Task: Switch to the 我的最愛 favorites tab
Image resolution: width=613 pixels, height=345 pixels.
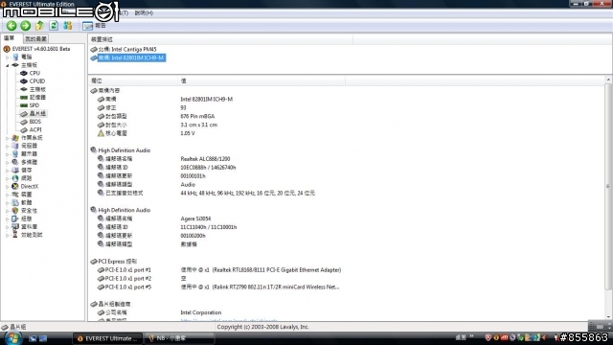Action: [35, 38]
